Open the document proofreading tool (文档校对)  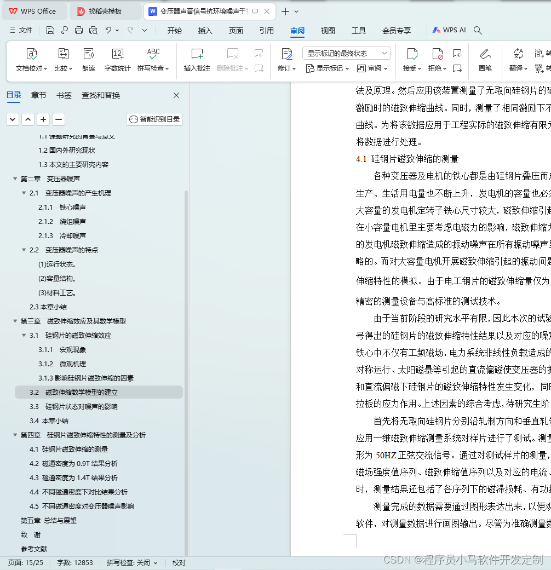31,60
